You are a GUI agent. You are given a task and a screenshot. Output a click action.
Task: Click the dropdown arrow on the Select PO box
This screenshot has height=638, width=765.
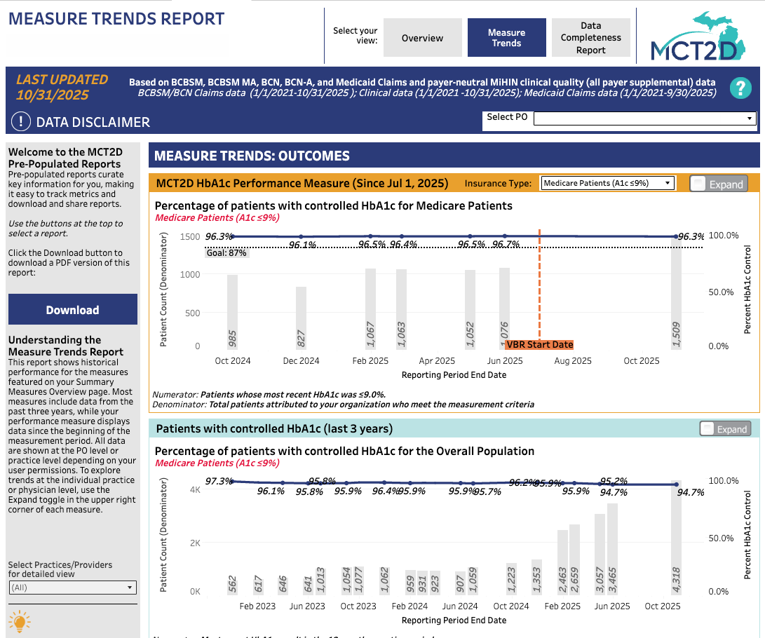(x=750, y=118)
